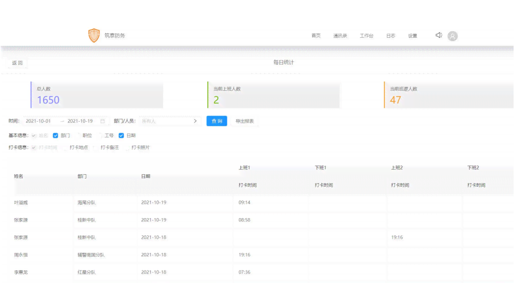Open 日志 in top navigation
This screenshot has width=514, height=283.
pyautogui.click(x=391, y=36)
